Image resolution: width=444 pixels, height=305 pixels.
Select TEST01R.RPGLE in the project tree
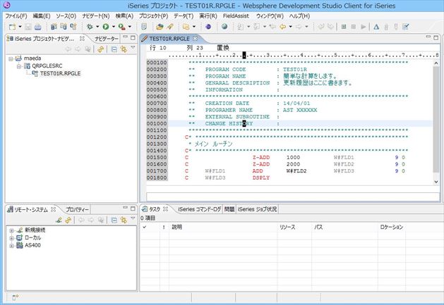[60, 73]
